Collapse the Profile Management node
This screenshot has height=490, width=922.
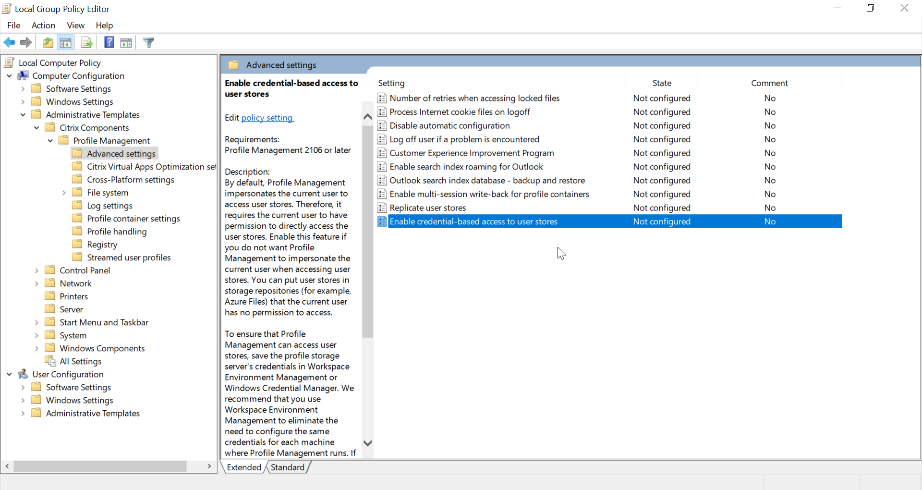pyautogui.click(x=50, y=140)
